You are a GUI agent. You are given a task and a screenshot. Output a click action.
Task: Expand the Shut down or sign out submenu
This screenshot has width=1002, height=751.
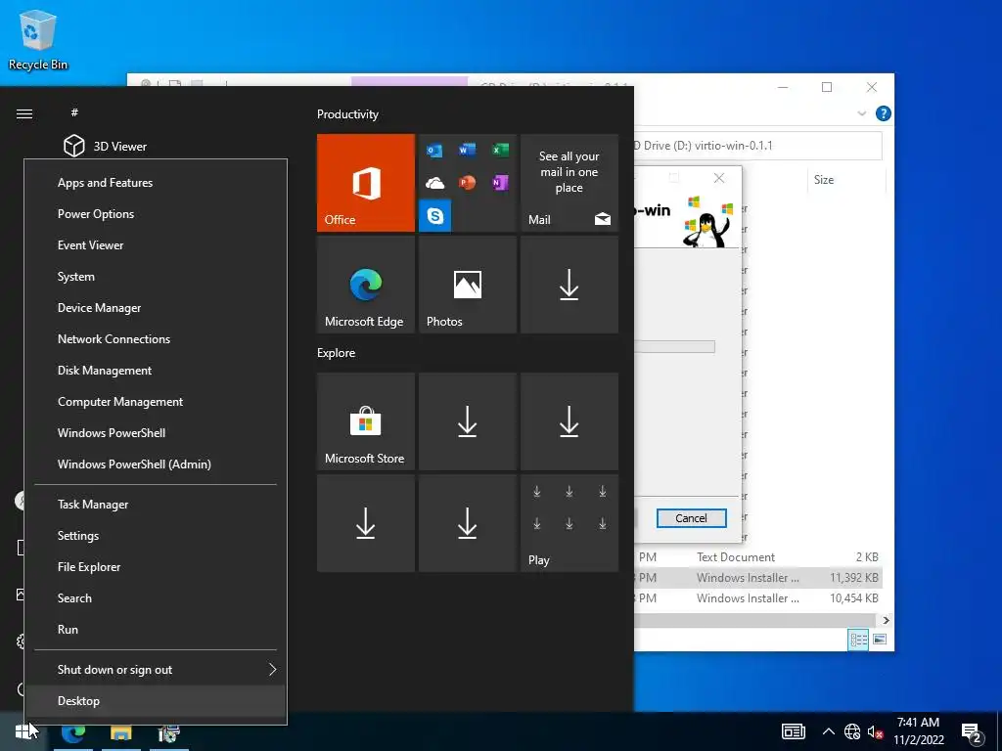[156, 669]
